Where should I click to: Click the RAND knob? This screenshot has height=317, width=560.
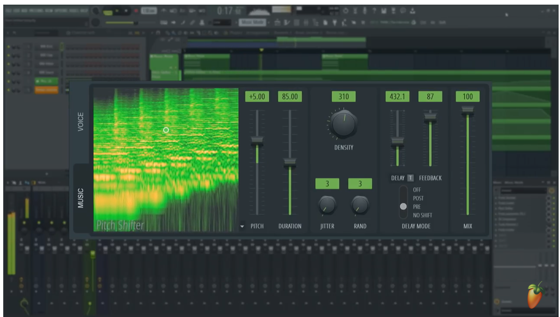click(360, 205)
